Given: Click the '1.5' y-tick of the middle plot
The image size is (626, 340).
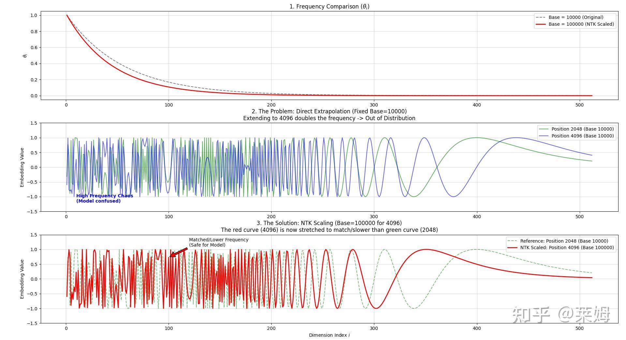Looking at the screenshot, I should point(34,123).
